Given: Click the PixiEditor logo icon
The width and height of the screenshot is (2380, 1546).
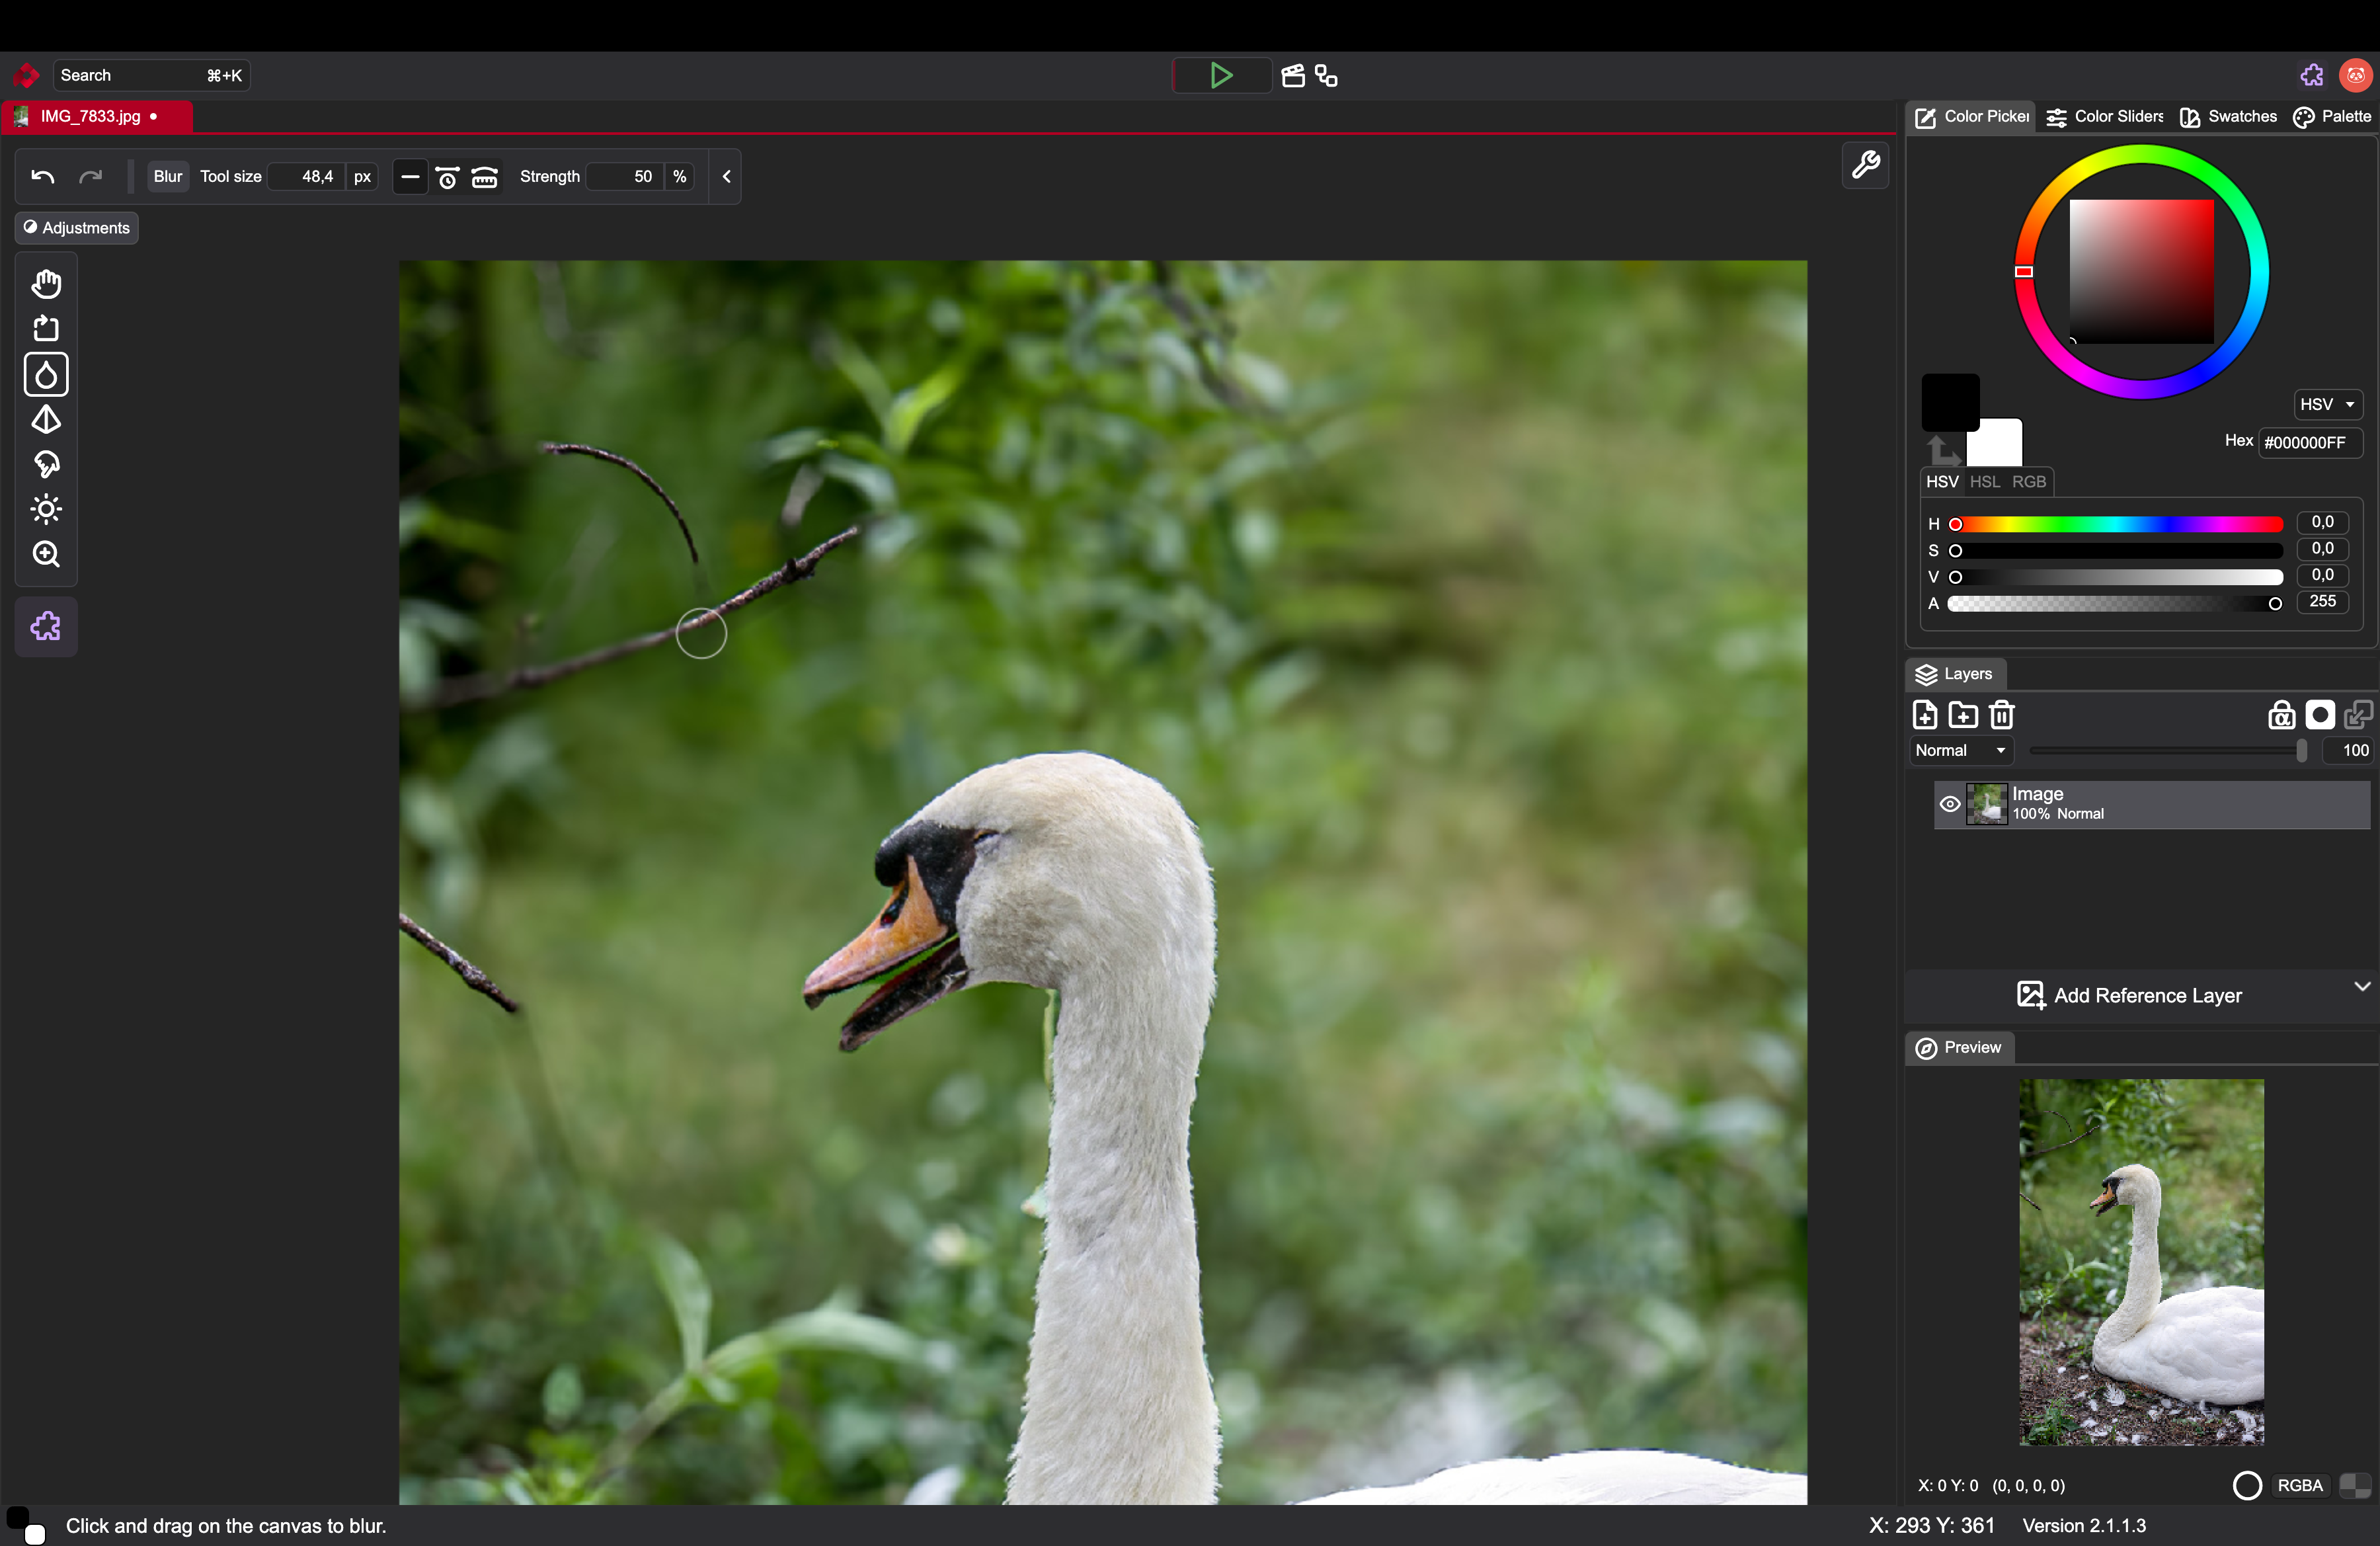Looking at the screenshot, I should click(x=26, y=76).
